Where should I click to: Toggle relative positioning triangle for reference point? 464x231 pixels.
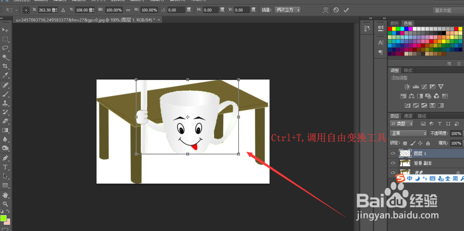63,10
